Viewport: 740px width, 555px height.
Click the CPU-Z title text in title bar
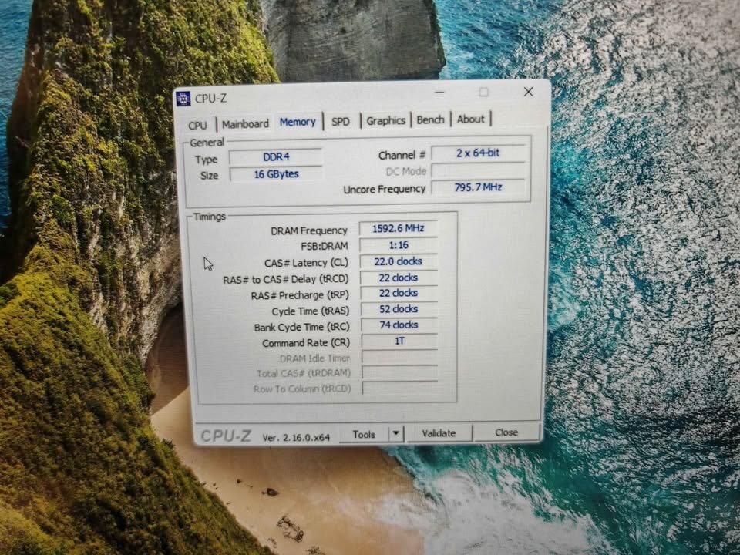[x=211, y=98]
